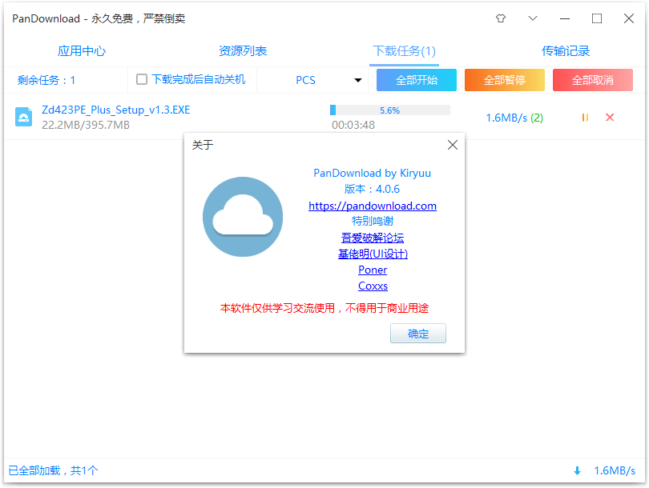Cancel the download with red X icon
Viewport: 649px width, 488px height.
610,118
